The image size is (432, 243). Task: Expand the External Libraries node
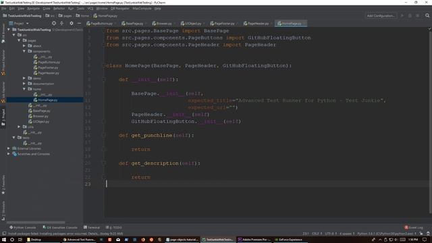point(9,148)
